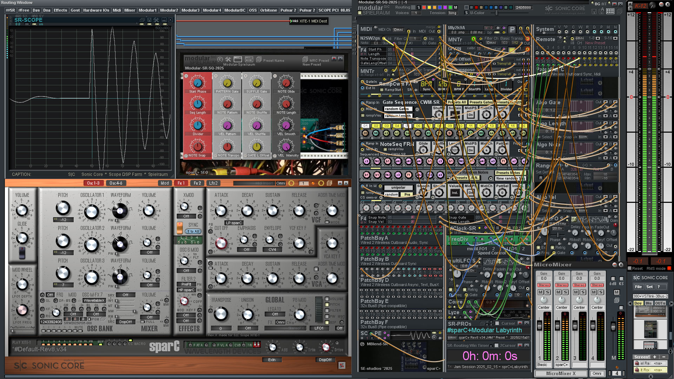Open MIDI Ch Omni dropdown on MIDI module

[398, 30]
